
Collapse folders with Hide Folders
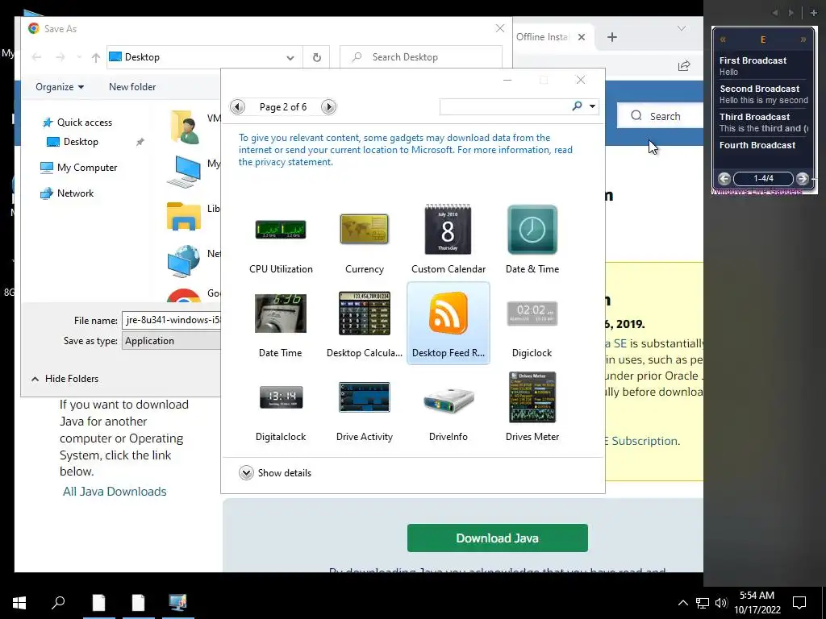65,379
